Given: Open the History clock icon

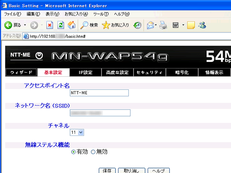Looking at the screenshot, I should 137,25.
